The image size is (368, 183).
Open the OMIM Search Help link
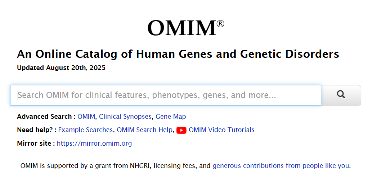(x=144, y=130)
